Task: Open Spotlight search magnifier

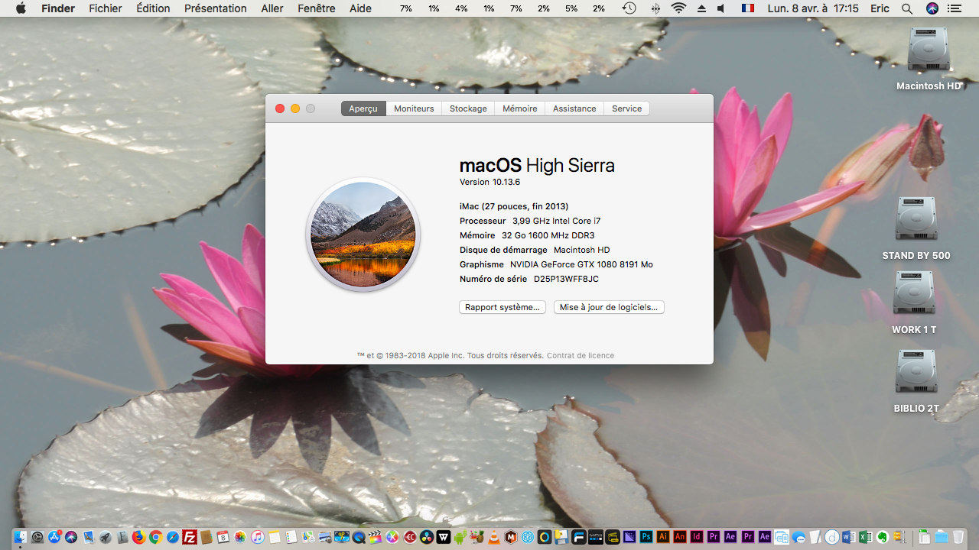Action: tap(907, 8)
